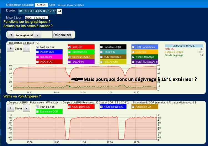The height and width of the screenshot is (146, 208).
Task: Check the Estimation COP box
Action: (x=38, y=112)
